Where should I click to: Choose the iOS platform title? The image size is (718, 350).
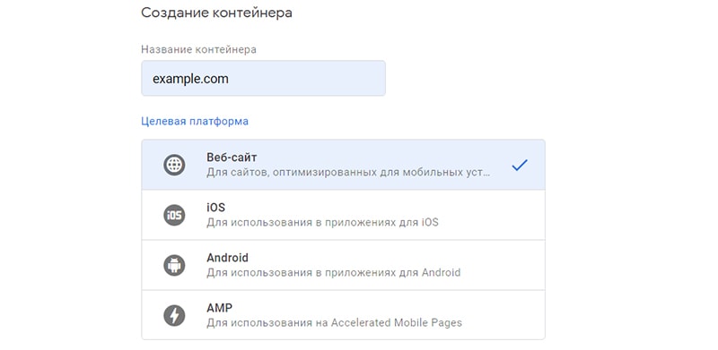click(215, 208)
